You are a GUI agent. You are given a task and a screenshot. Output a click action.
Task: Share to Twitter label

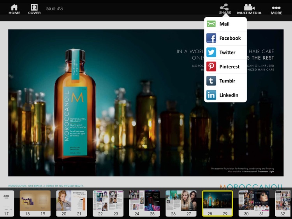tap(227, 53)
